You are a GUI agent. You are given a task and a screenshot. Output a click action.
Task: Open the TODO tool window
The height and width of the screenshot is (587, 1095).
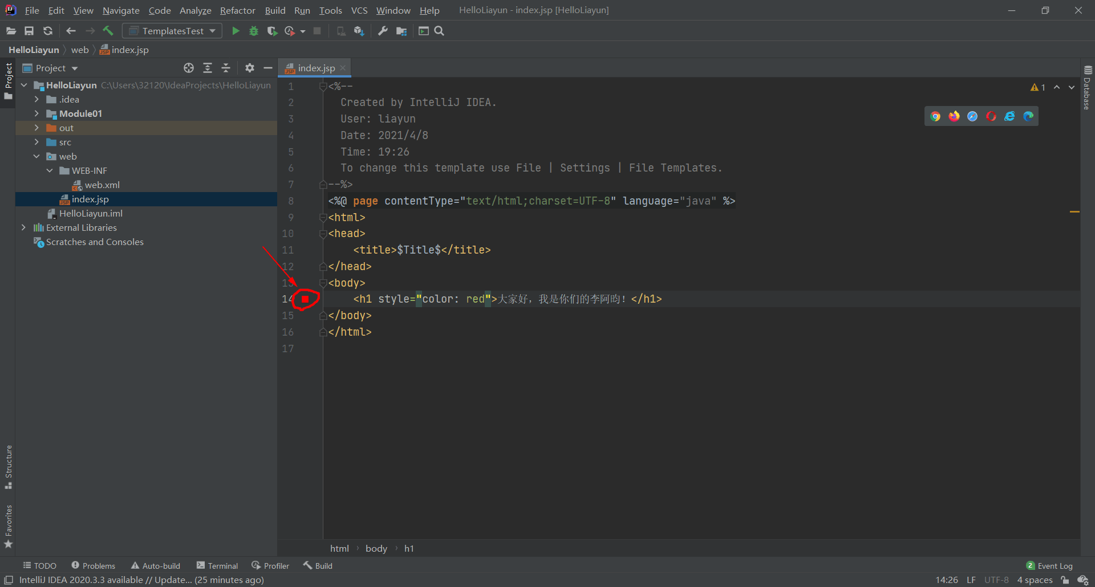[x=39, y=565]
